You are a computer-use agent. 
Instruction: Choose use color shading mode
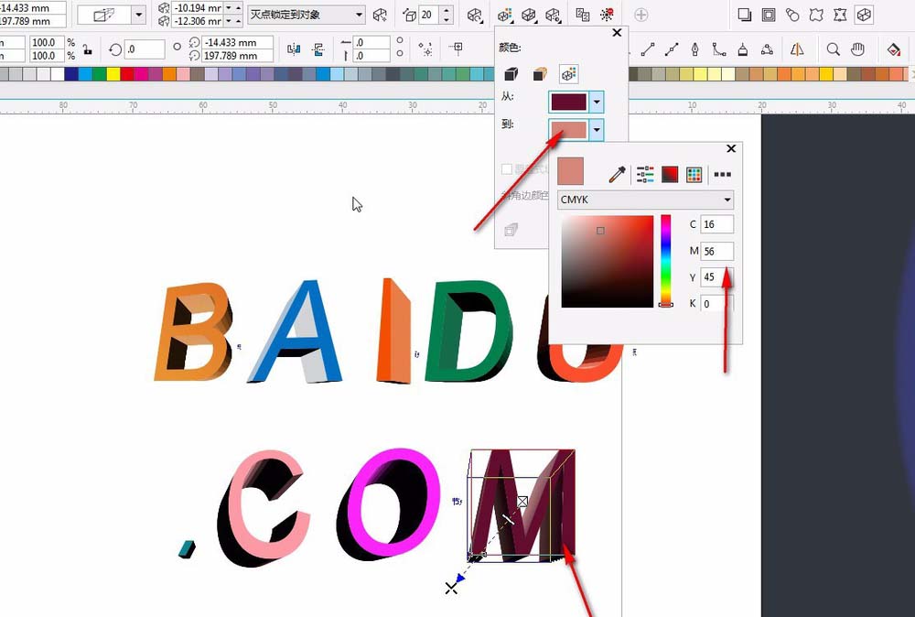click(x=568, y=74)
